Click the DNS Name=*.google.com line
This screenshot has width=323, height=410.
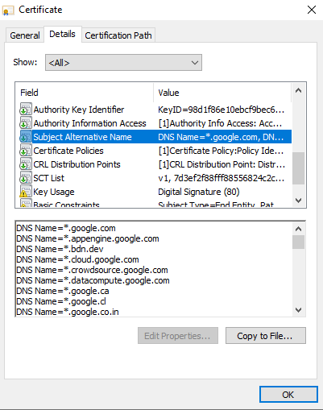coord(66,228)
